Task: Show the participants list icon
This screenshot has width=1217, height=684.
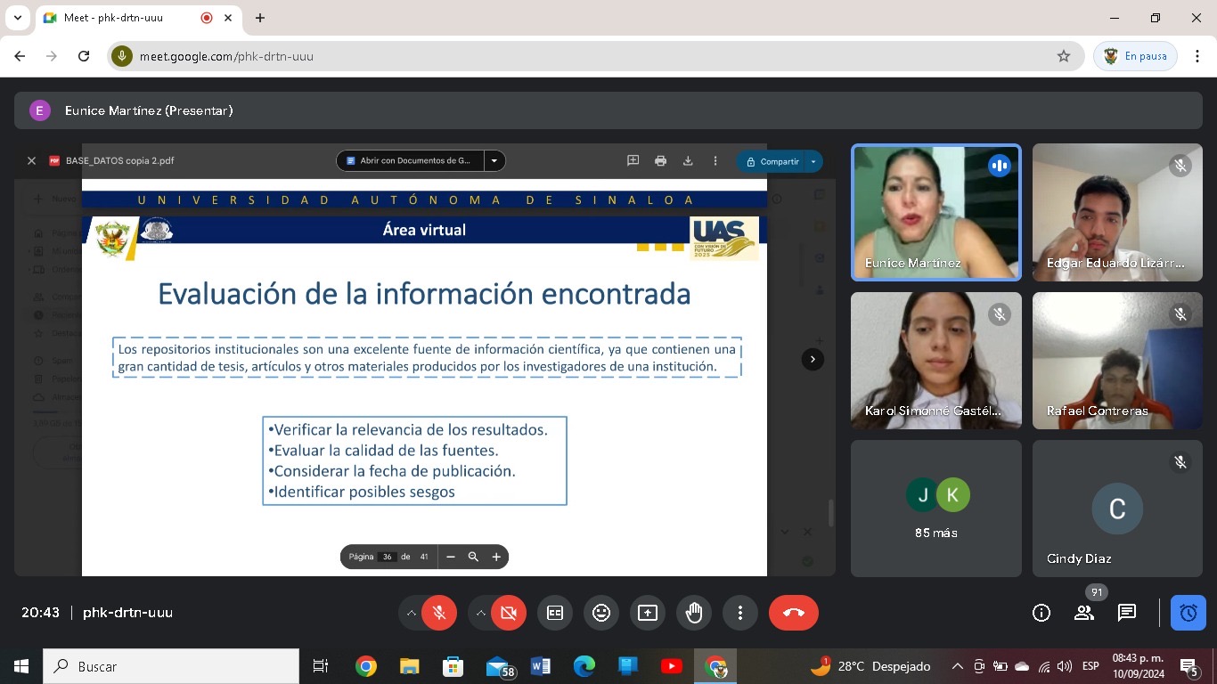Action: point(1084,613)
